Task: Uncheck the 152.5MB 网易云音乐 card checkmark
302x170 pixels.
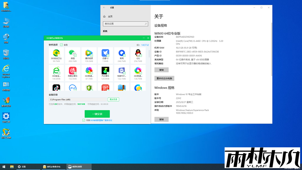Action: 75,73
